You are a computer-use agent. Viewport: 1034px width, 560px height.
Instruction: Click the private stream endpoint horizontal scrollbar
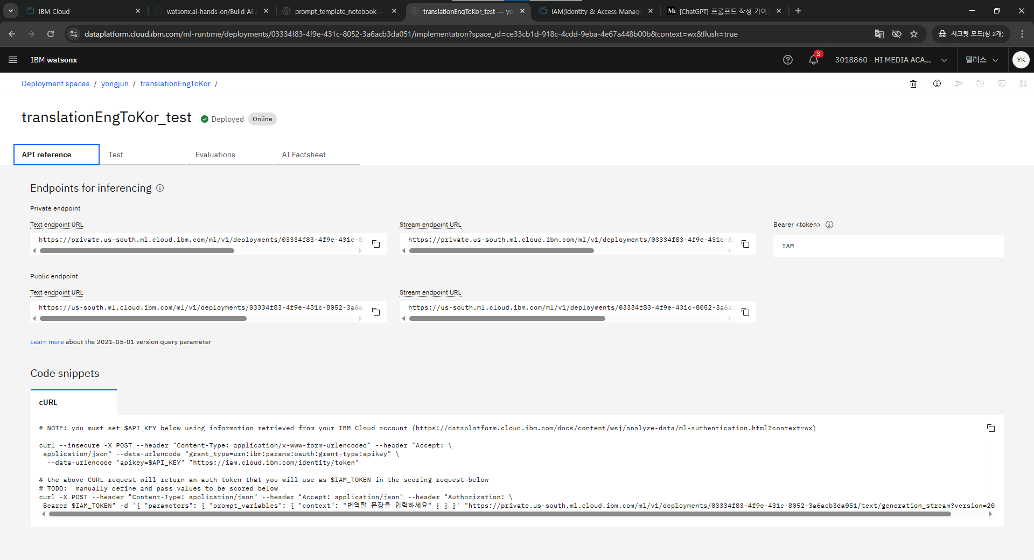point(501,251)
